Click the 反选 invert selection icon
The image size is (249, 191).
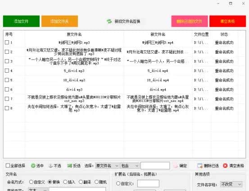pos(70,166)
